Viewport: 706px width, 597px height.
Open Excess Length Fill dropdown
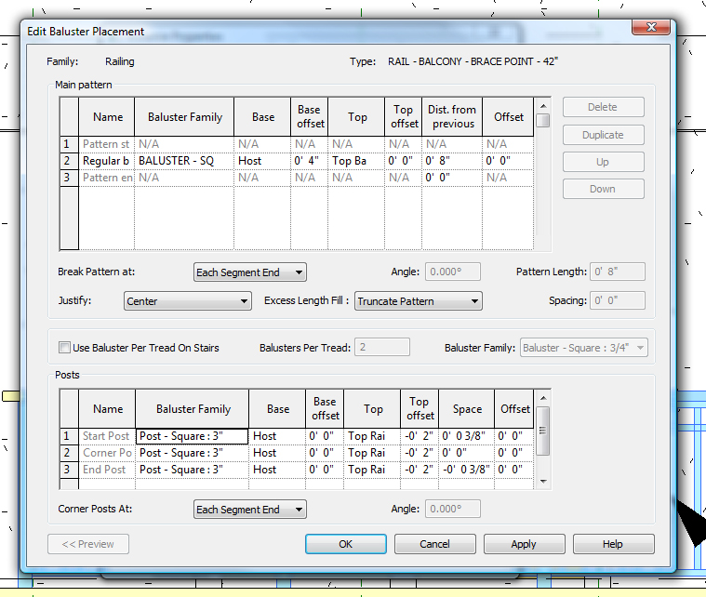(418, 301)
